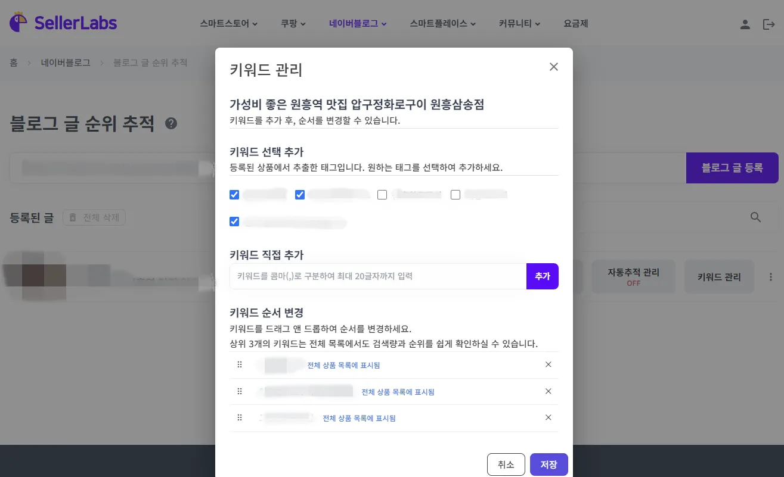Close the 키워드 관리 dialog with X
Viewport: 784px width, 477px height.
pyautogui.click(x=554, y=67)
